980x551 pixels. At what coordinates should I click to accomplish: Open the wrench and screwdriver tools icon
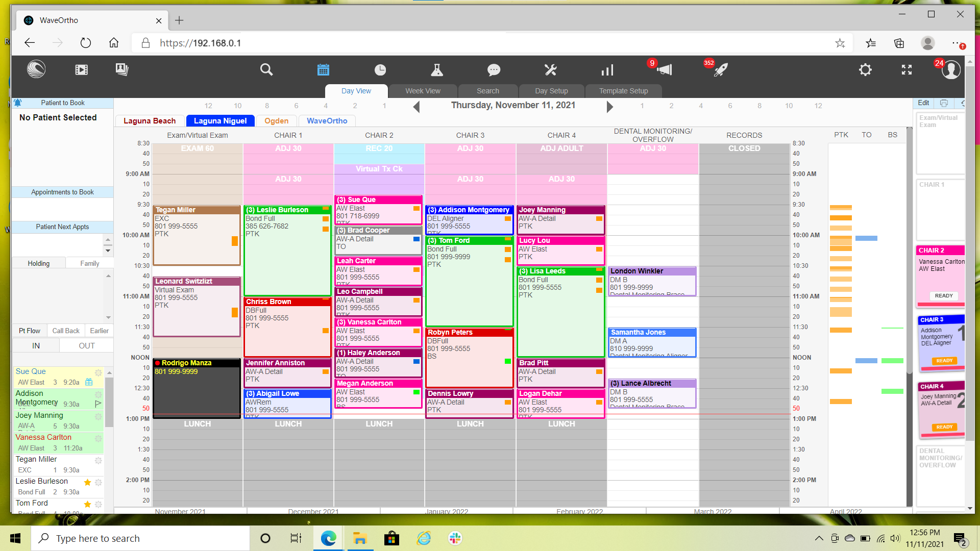click(x=550, y=70)
